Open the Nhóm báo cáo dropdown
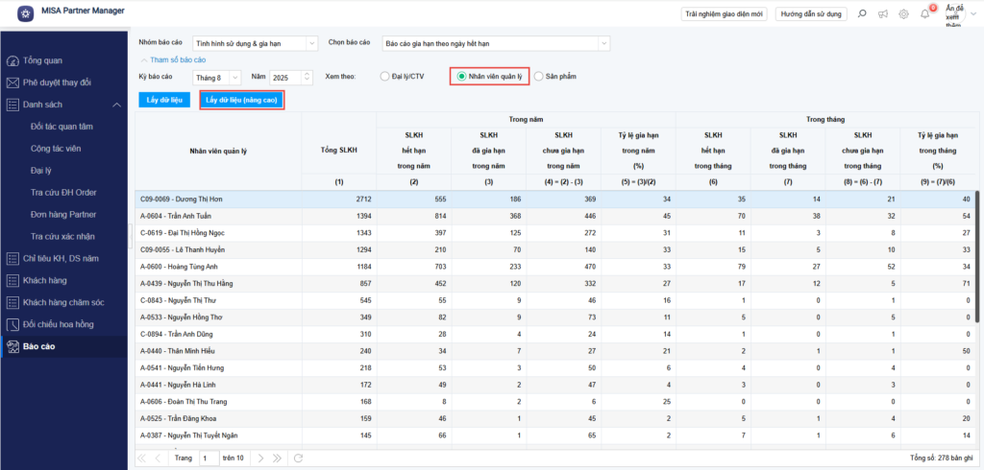Screen dimensions: 984x470 255,43
